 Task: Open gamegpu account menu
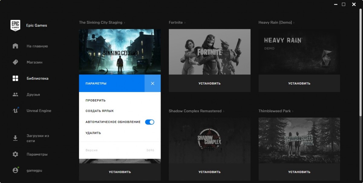[x=34, y=170]
